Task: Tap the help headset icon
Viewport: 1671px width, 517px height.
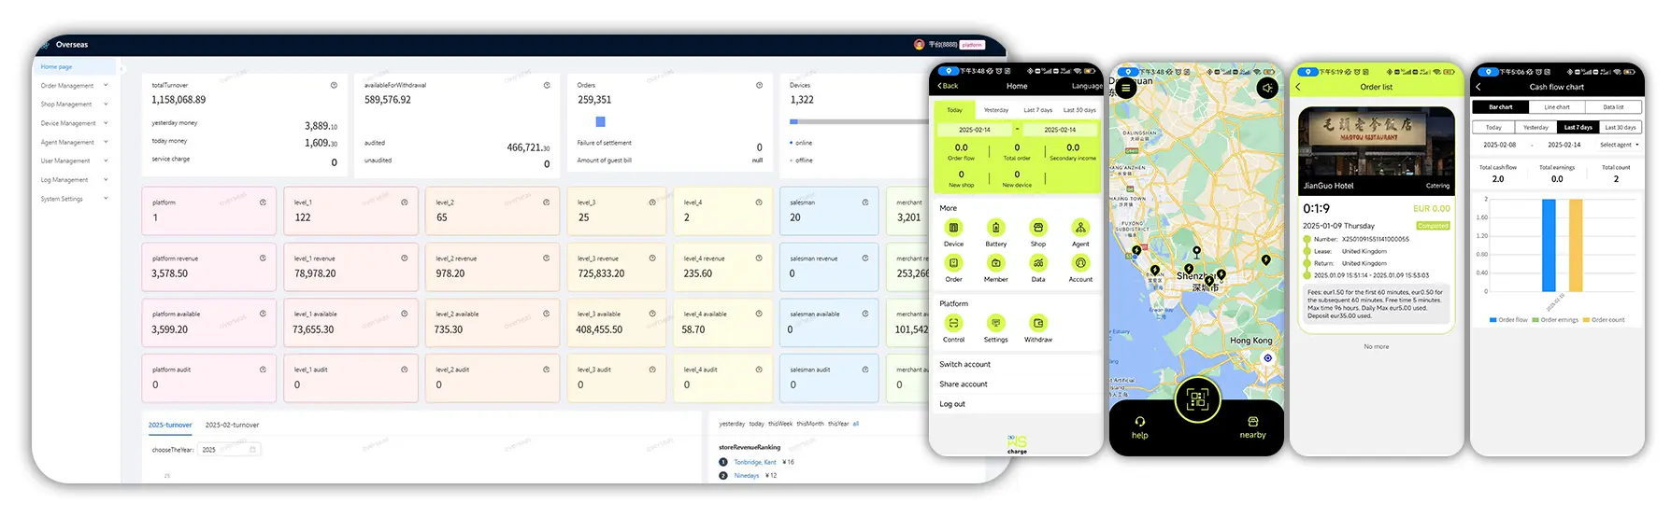Action: tap(1139, 422)
